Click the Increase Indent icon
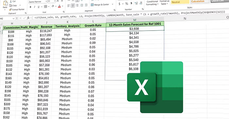 86,5
